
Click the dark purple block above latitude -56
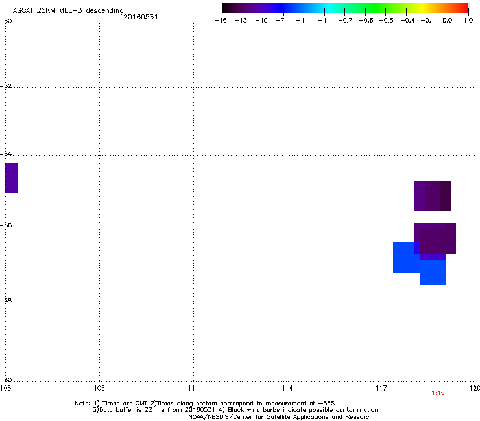coord(432,196)
